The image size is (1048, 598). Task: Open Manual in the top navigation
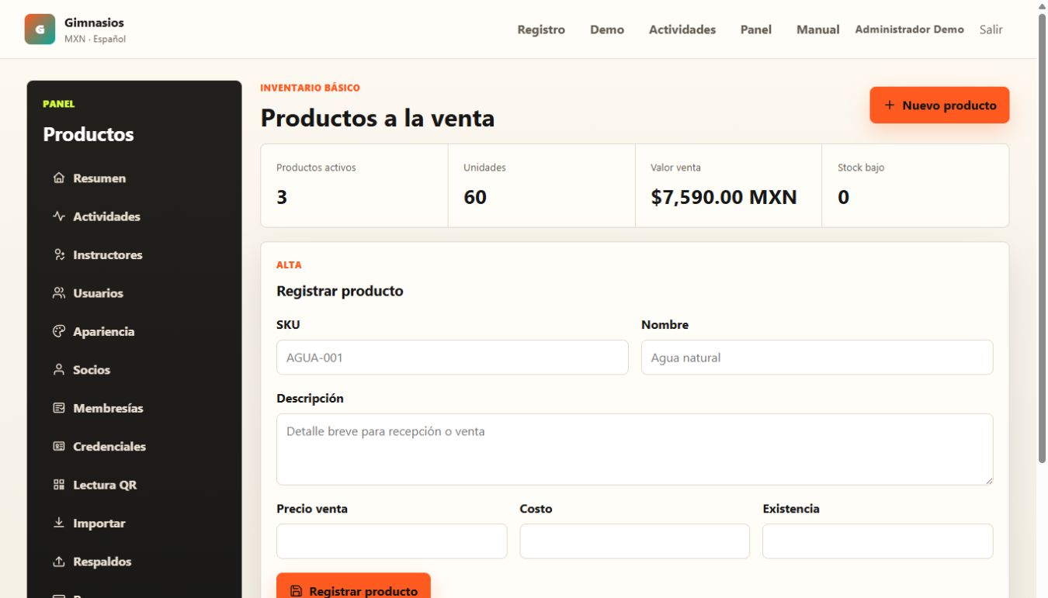tap(818, 29)
